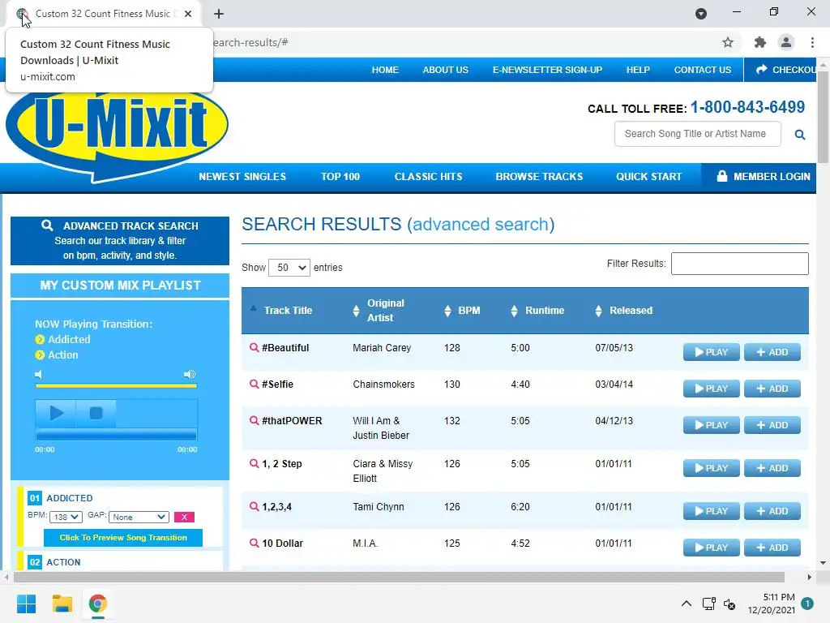Open NEWEST SINGLES tab
The height and width of the screenshot is (623, 830).
pyautogui.click(x=242, y=177)
